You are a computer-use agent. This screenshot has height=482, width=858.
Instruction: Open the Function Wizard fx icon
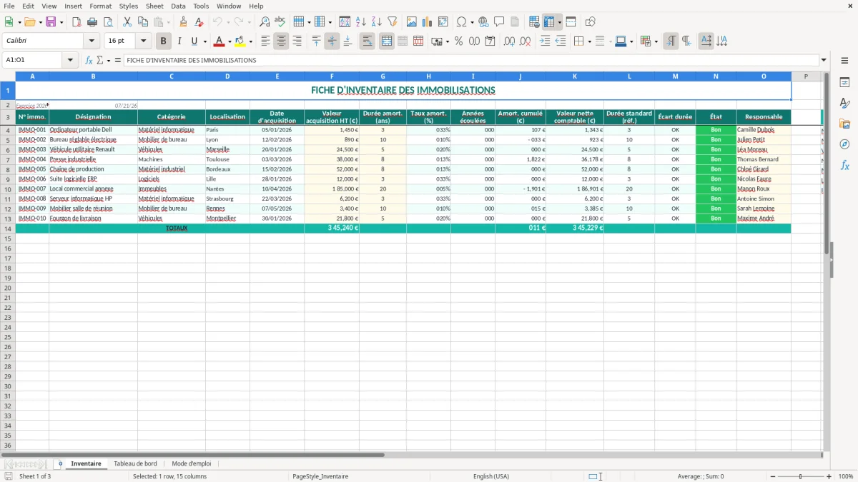(89, 61)
